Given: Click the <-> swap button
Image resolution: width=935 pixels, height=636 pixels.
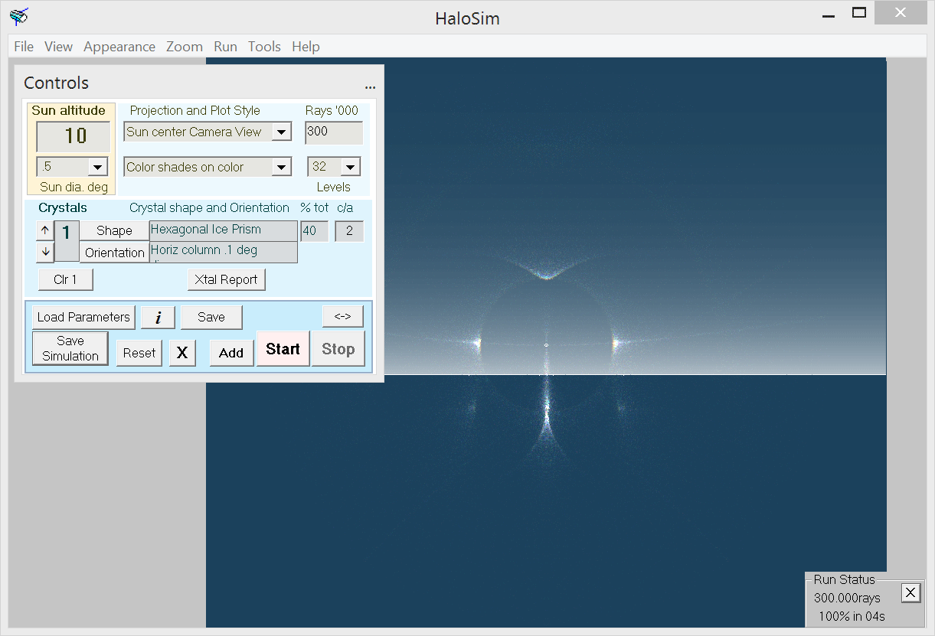Looking at the screenshot, I should coord(342,316).
